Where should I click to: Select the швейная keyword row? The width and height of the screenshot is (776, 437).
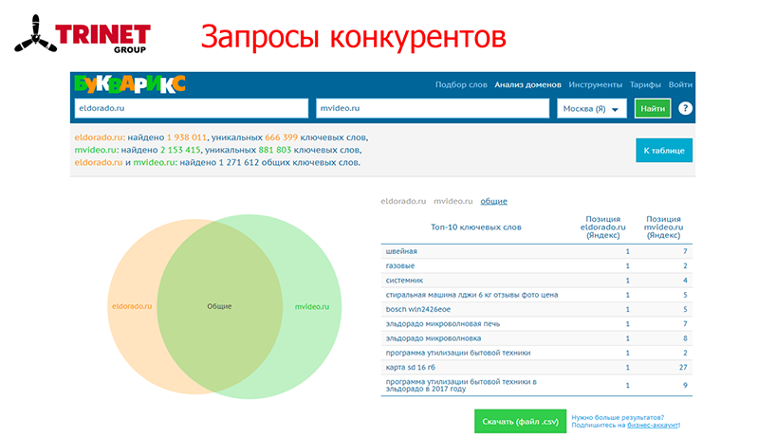coord(537,251)
